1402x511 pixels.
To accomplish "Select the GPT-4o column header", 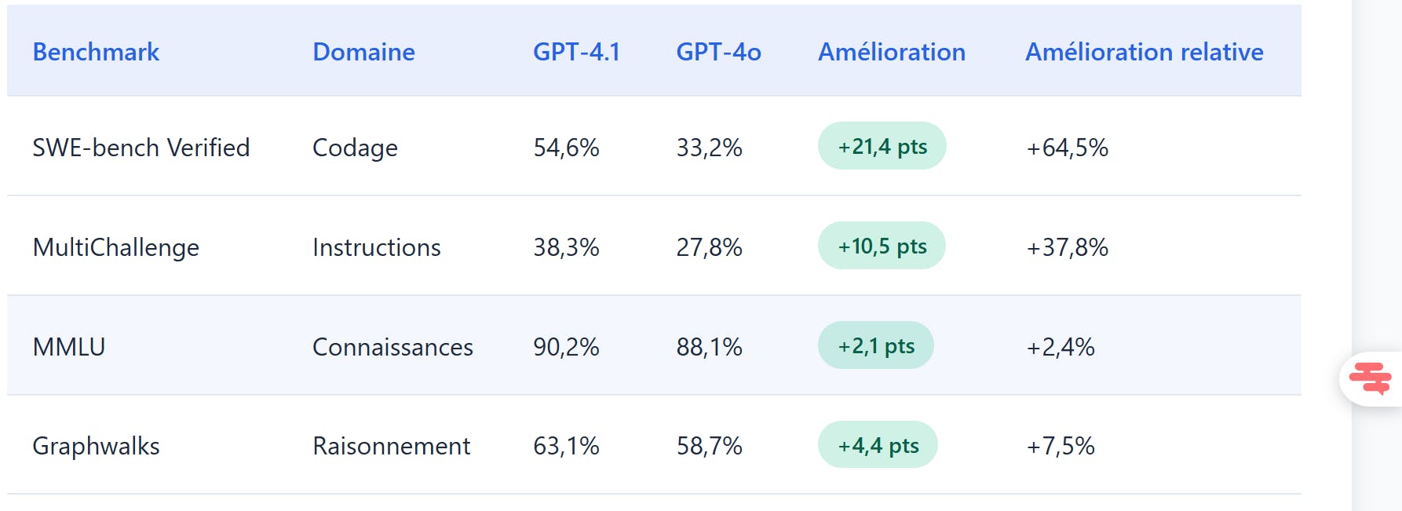I will [x=718, y=52].
